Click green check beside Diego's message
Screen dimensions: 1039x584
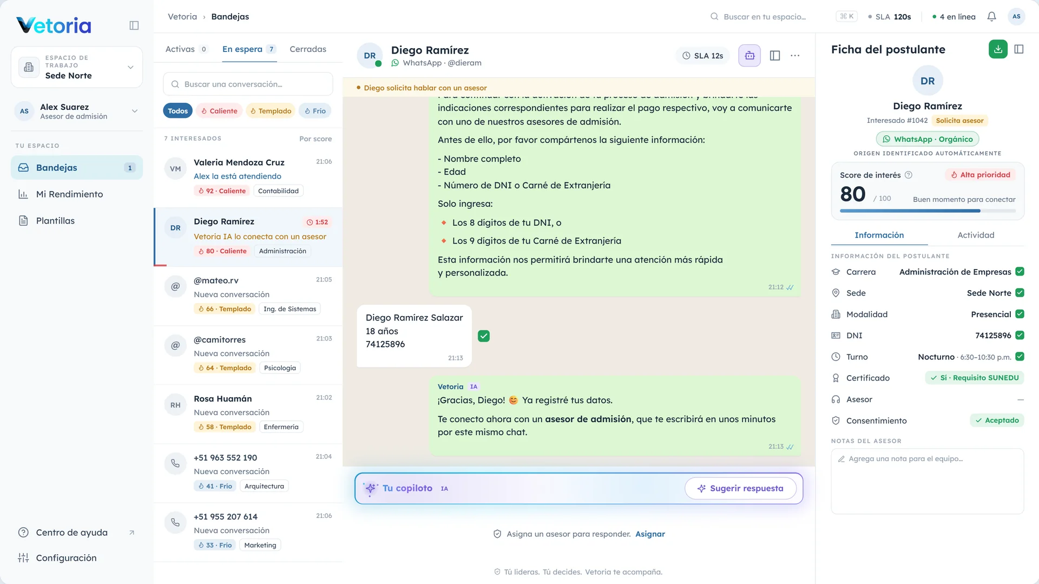click(x=484, y=336)
